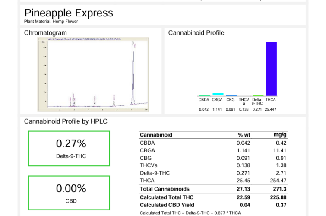This screenshot has width=326, height=216.
Task: Click the 11.41 mg/g value for CBGA
Action: coord(280,150)
